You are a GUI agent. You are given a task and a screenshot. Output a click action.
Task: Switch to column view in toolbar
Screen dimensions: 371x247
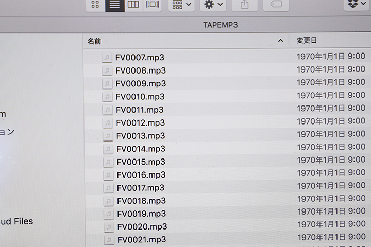133,4
